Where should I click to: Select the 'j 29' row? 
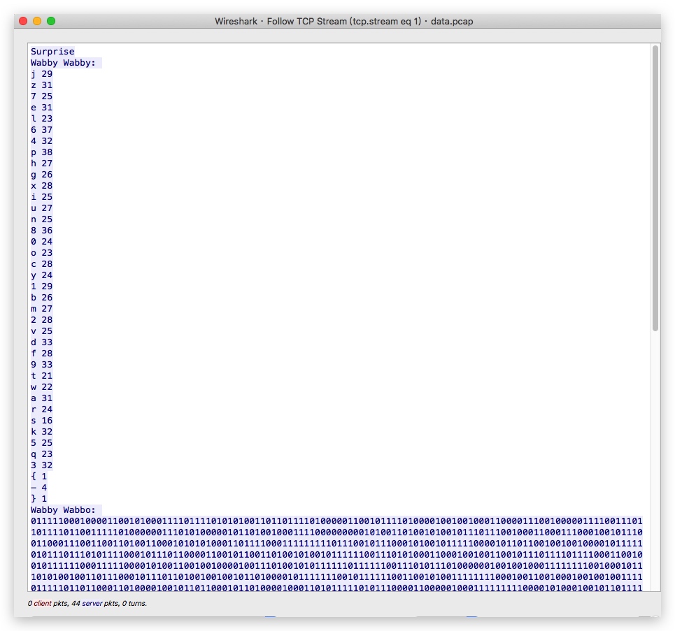coord(41,74)
